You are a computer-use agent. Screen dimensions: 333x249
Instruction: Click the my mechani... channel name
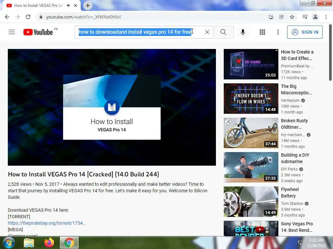(293, 135)
